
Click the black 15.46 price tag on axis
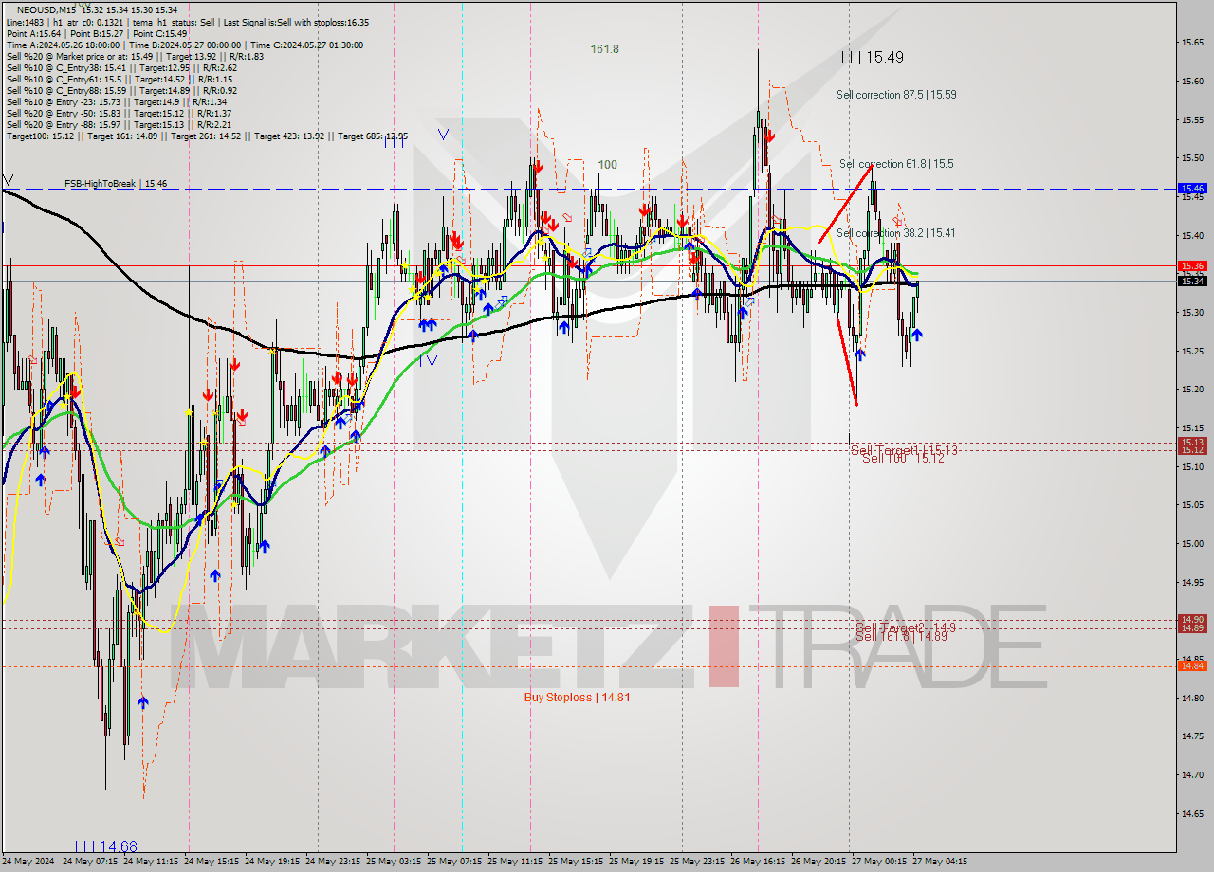point(1192,189)
